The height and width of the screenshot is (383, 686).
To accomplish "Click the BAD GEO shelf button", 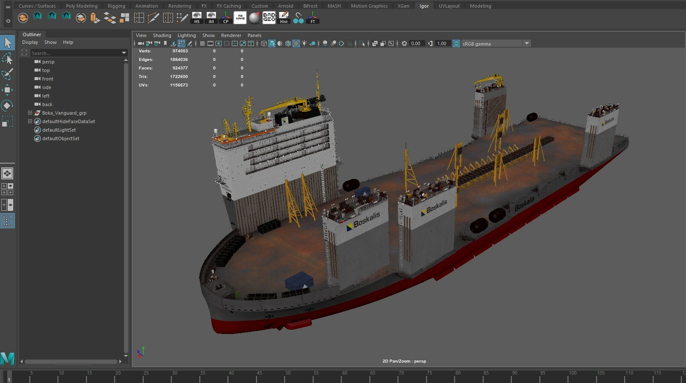I will click(269, 17).
